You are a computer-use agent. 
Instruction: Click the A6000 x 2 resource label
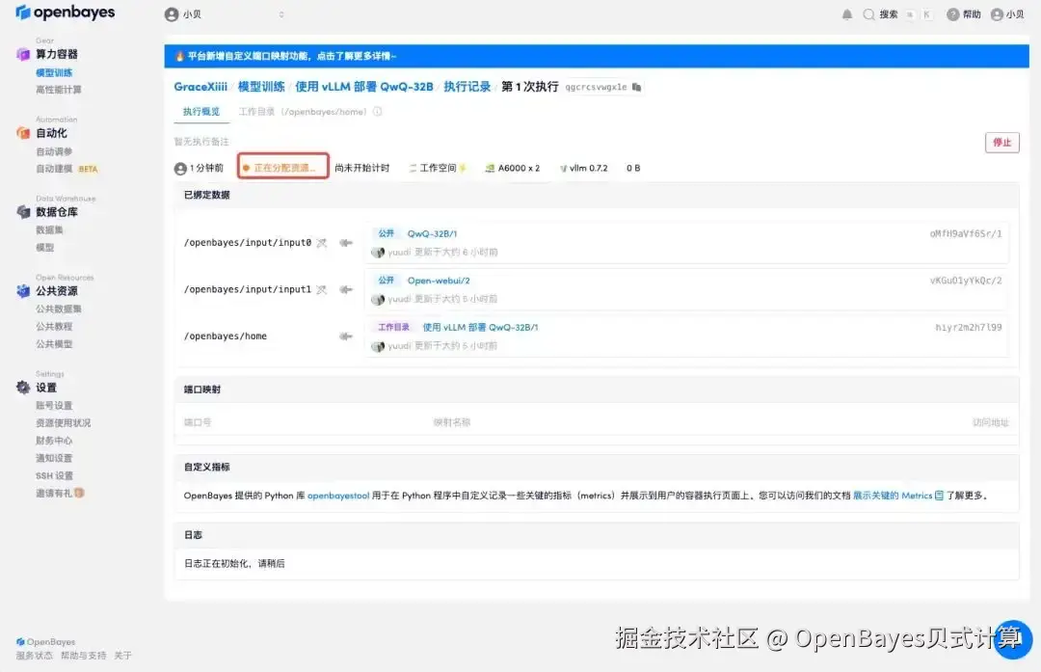click(x=513, y=168)
